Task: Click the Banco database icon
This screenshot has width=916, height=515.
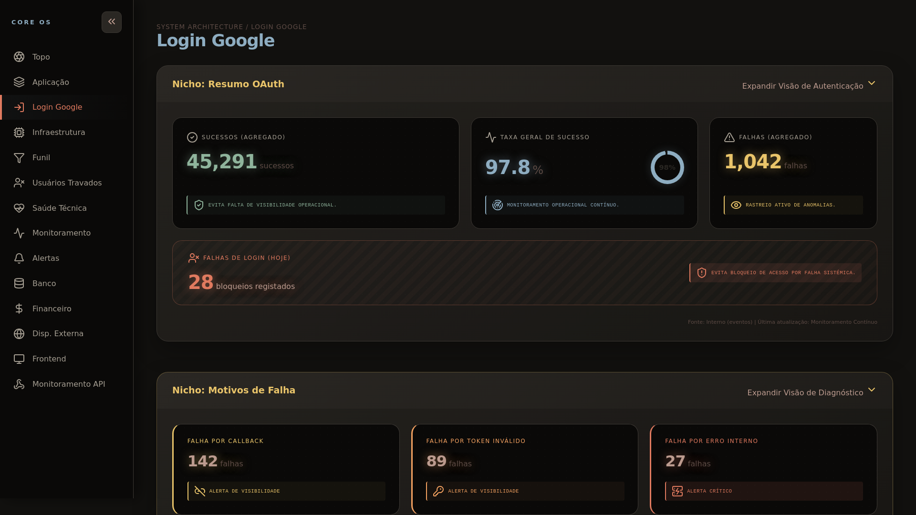Action: pyautogui.click(x=19, y=283)
